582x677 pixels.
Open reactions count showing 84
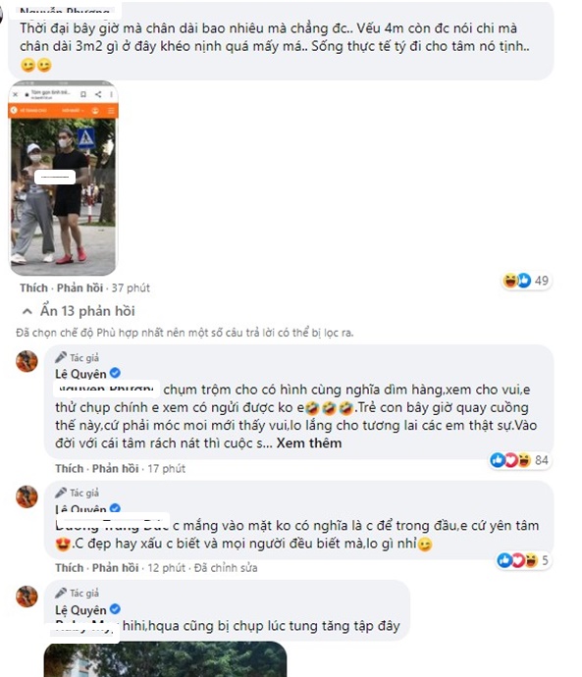click(x=519, y=460)
